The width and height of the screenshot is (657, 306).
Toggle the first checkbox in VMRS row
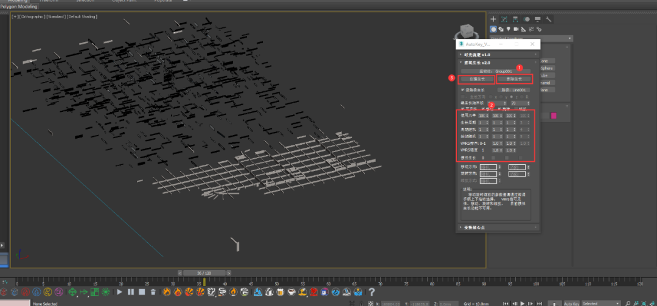[x=462, y=108]
